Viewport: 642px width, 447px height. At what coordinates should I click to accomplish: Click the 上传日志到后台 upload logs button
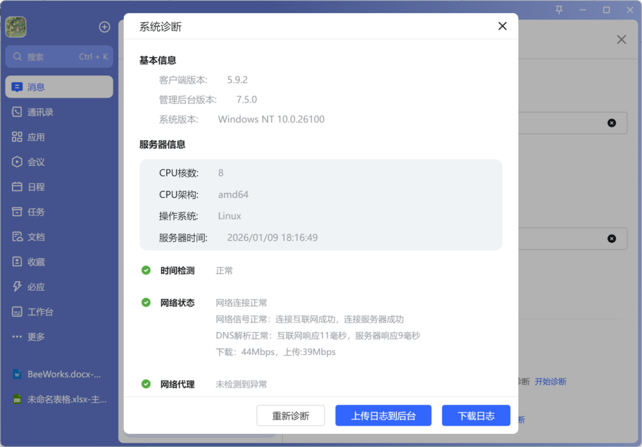coord(383,415)
